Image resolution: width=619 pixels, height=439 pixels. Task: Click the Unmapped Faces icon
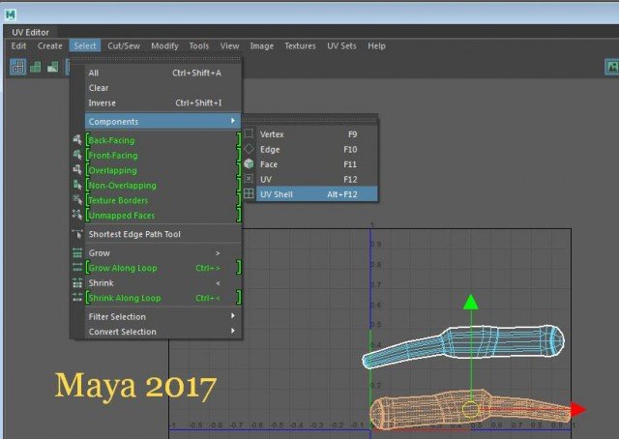pos(77,215)
